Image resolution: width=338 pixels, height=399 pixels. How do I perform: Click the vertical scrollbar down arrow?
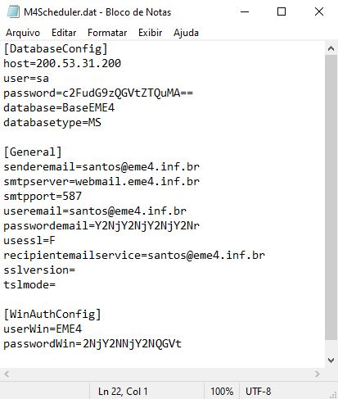point(331,360)
